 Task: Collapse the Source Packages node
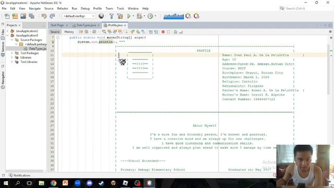(12, 40)
